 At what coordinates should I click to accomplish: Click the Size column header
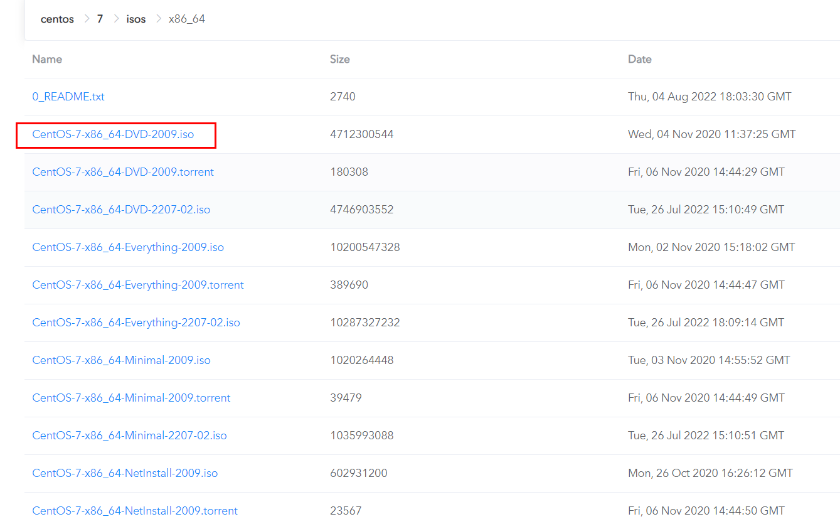340,59
